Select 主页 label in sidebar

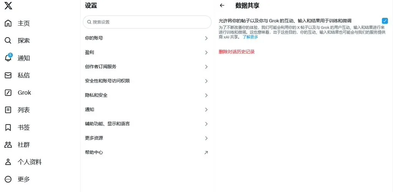23,23
